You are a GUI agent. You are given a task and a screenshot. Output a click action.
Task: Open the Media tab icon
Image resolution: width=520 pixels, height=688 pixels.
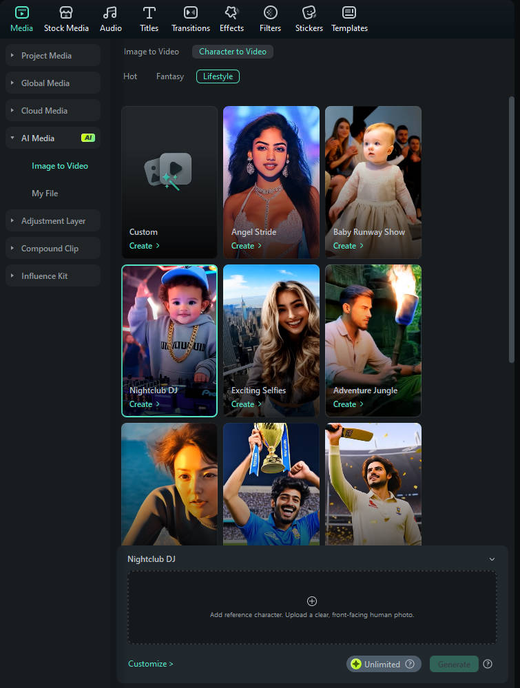(x=21, y=12)
